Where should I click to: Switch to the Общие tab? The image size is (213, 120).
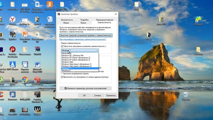[x=66, y=23]
